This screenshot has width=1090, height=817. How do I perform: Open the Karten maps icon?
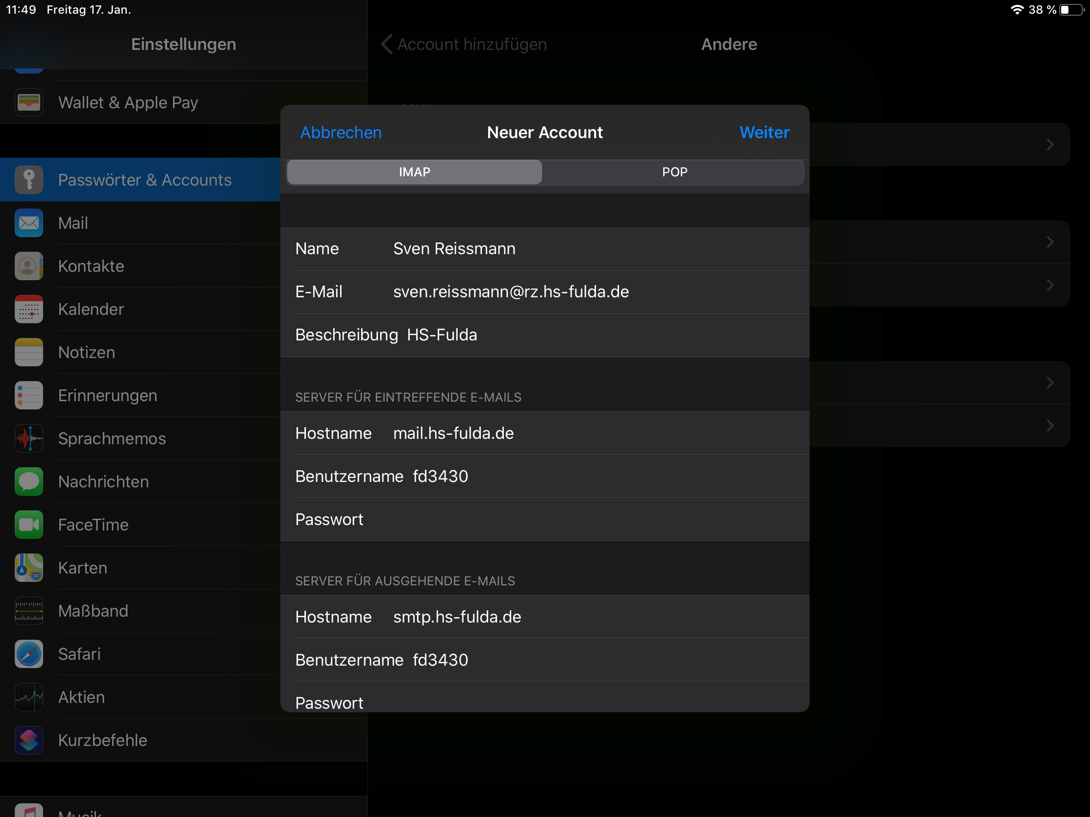coord(28,568)
